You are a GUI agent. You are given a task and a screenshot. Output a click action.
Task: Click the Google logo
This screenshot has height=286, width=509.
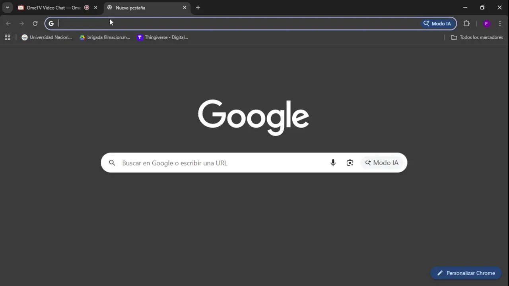point(254,117)
